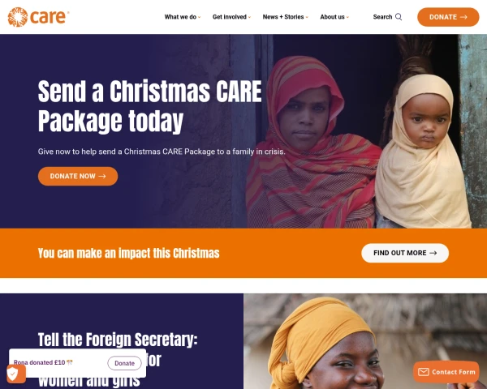
Task: Expand the News + Stories dropdown chevron
Action: click(x=307, y=17)
